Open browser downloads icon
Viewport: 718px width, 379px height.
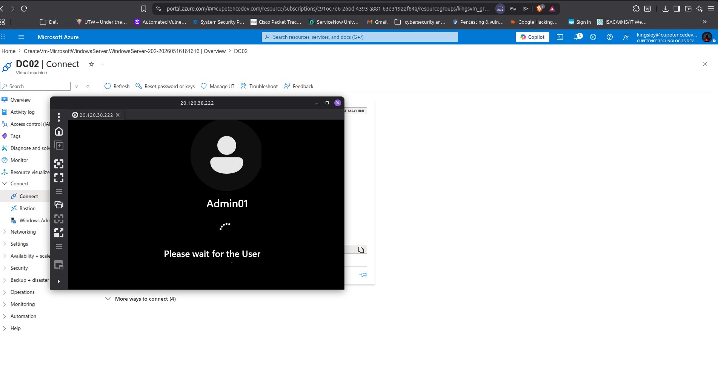666,8
